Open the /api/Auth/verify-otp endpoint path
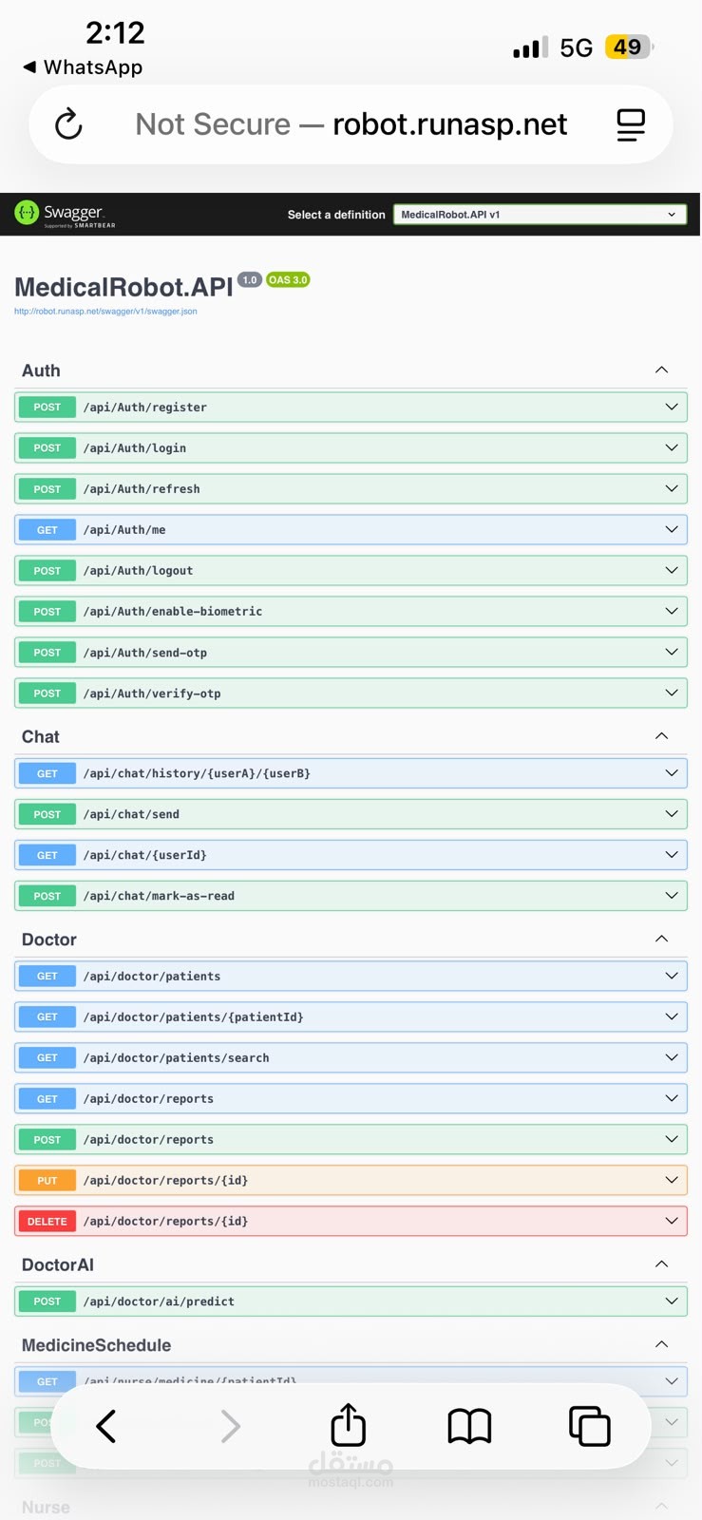702x1520 pixels. pyautogui.click(x=152, y=694)
